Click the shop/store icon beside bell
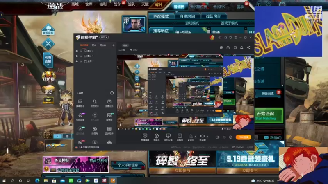The image size is (328, 184). (235, 47)
